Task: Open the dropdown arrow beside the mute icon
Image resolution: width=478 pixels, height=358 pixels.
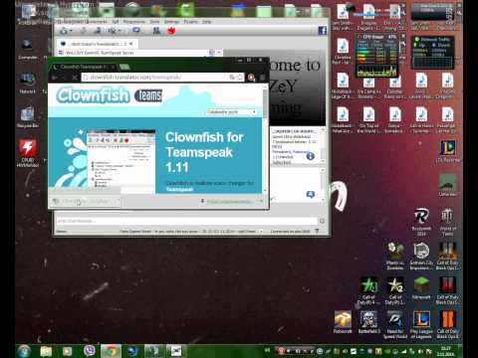Action: pos(119,31)
